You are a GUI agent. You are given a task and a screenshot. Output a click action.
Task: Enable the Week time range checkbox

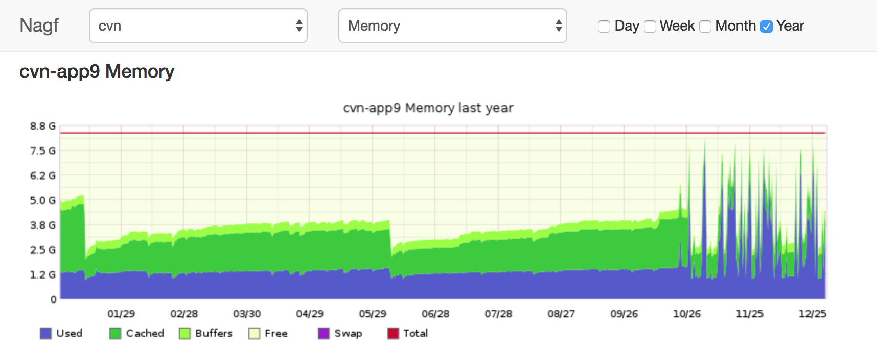(x=650, y=26)
